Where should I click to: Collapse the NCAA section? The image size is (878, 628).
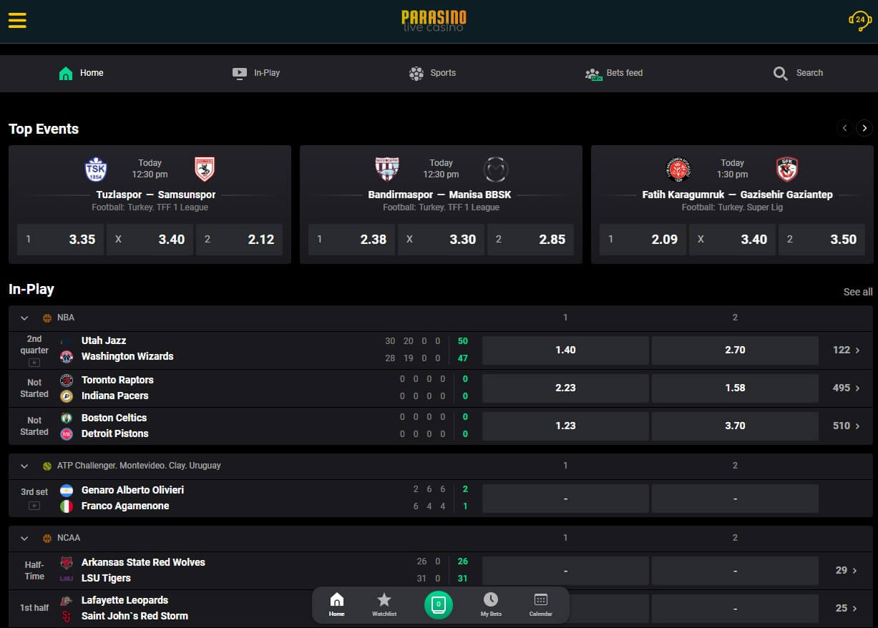24,539
